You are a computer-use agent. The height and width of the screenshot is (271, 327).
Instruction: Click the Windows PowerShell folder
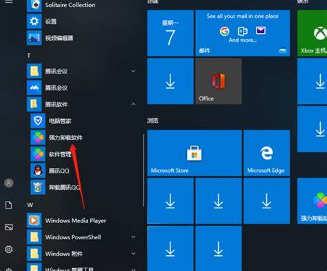[81, 237]
